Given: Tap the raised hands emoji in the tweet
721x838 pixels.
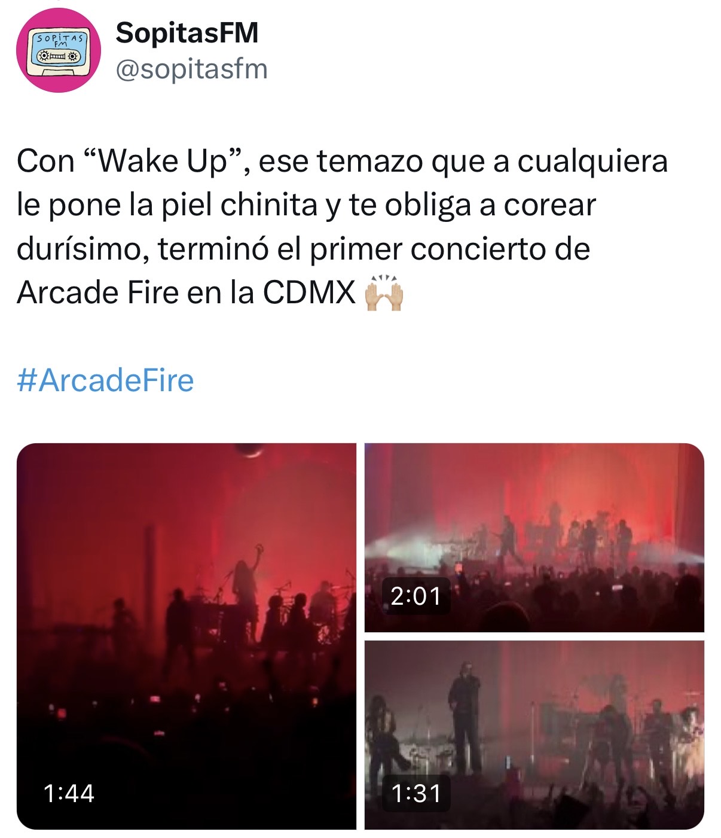Looking at the screenshot, I should pos(384,294).
